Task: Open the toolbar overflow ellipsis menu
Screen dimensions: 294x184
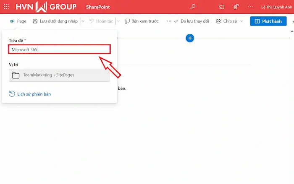Action: tap(169, 21)
